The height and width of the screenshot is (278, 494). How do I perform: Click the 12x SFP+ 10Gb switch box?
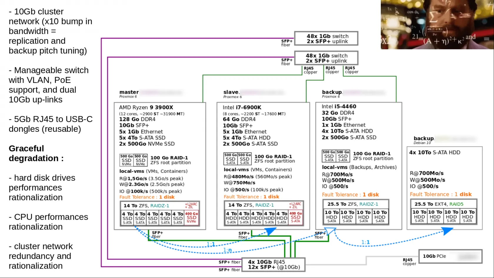point(273,264)
